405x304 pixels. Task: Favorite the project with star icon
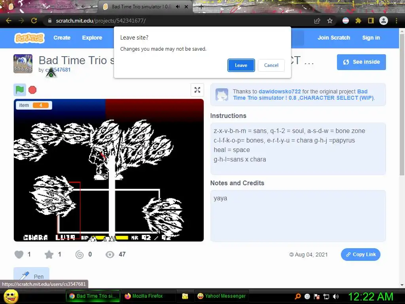[49, 255]
